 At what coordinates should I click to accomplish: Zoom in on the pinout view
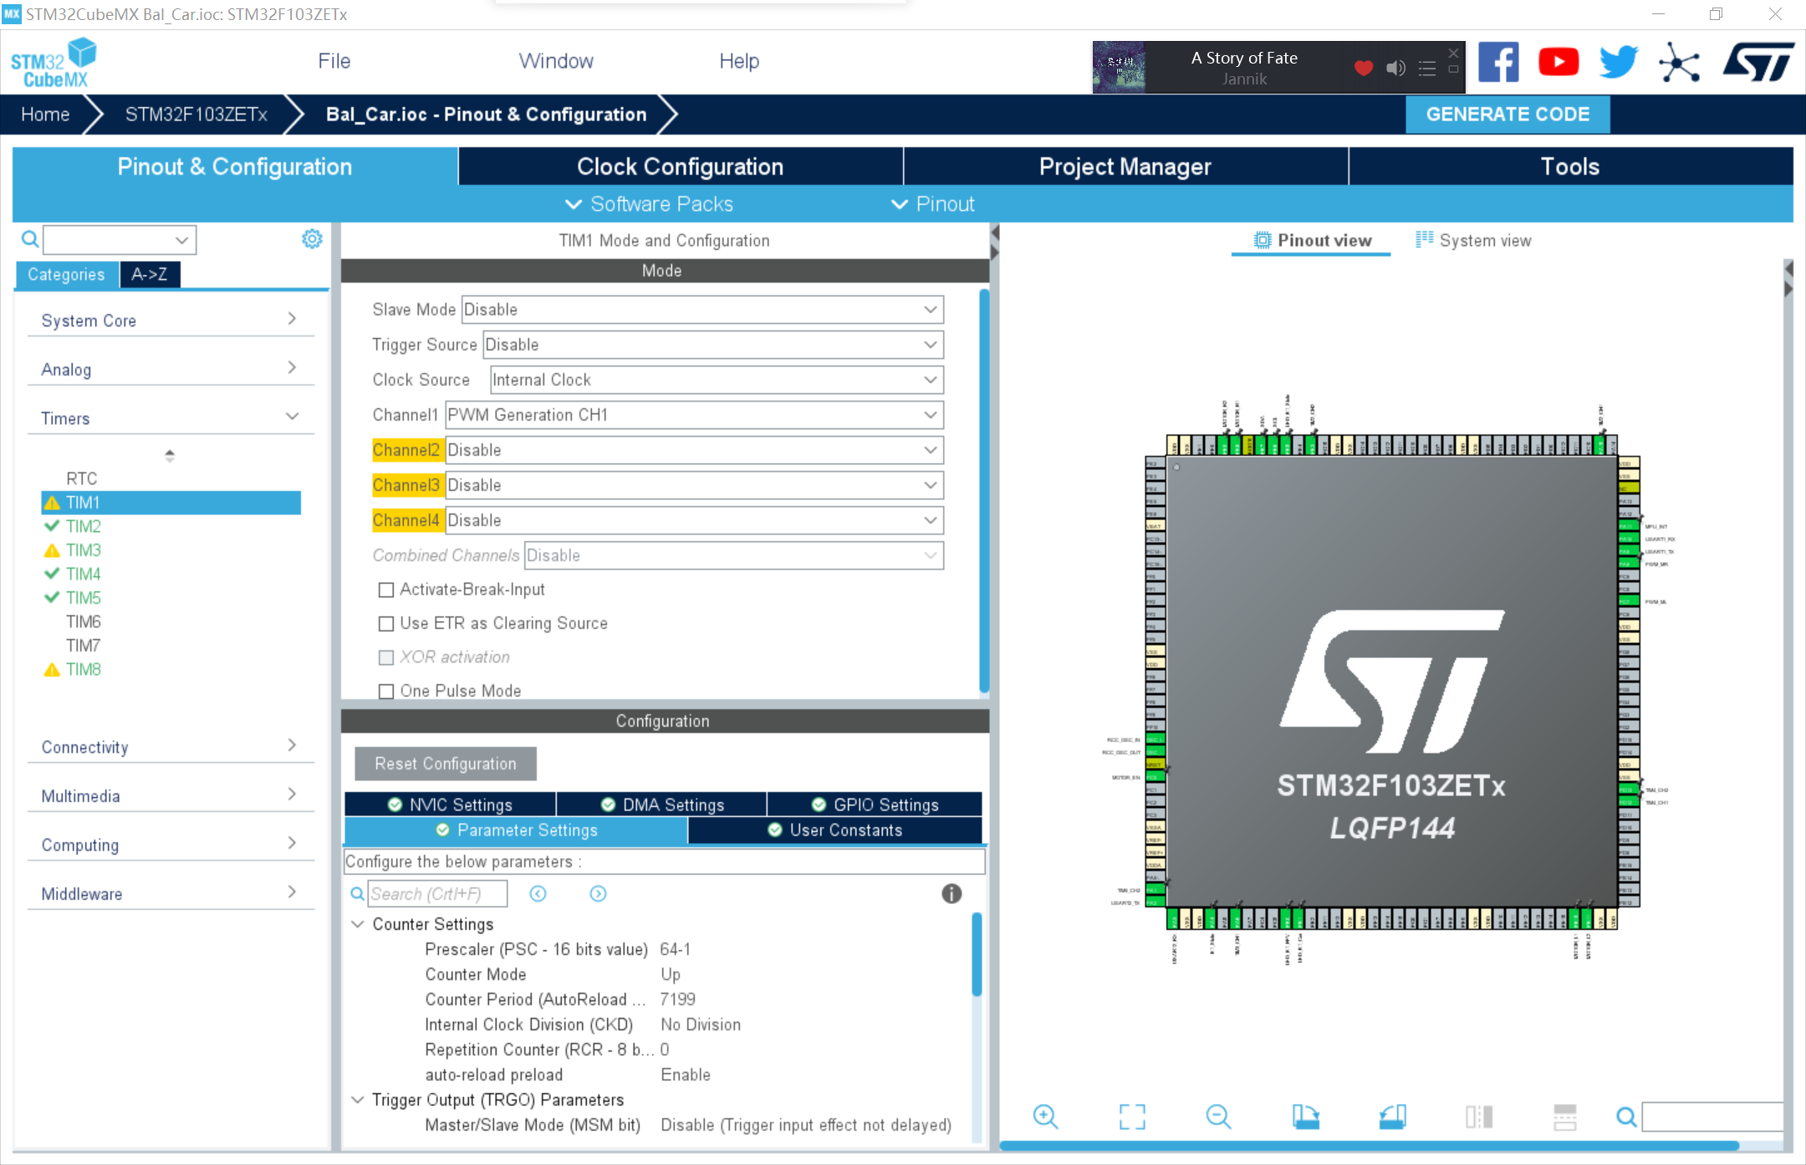(x=1045, y=1116)
